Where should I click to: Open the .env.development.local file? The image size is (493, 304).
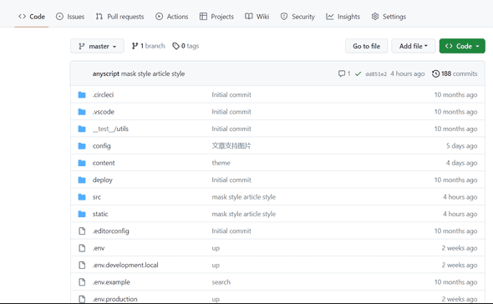pos(125,266)
